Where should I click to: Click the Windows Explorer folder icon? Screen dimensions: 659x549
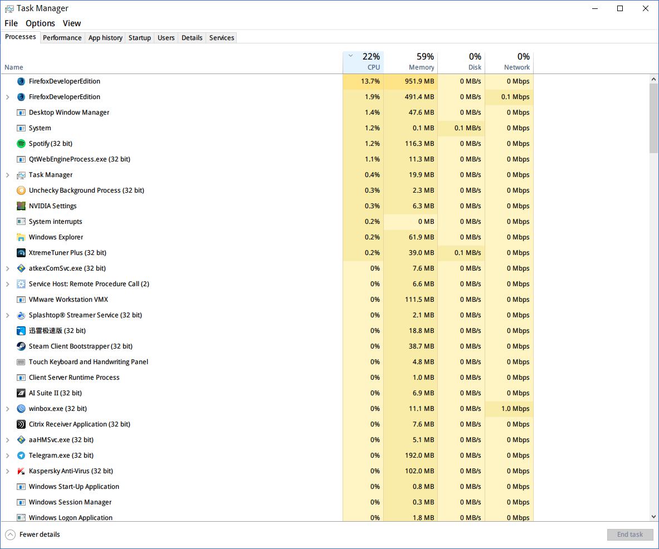pos(21,237)
